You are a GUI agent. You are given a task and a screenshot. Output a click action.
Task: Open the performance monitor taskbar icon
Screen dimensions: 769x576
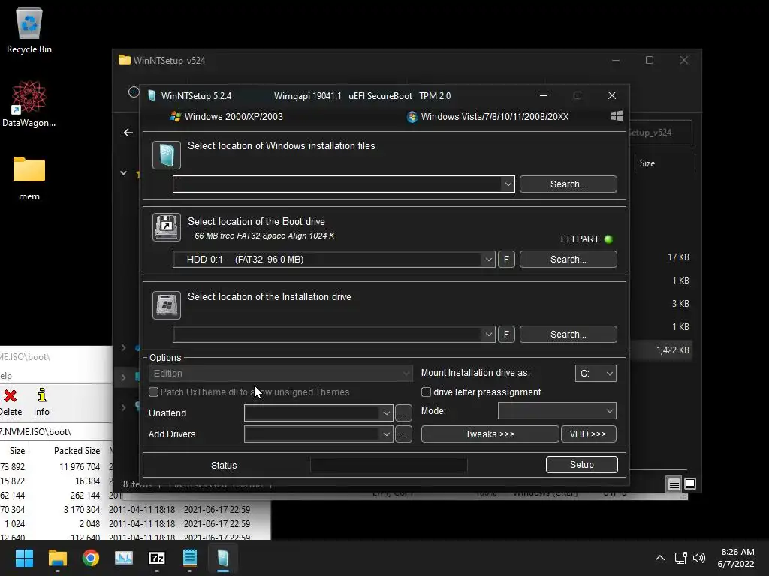point(124,558)
